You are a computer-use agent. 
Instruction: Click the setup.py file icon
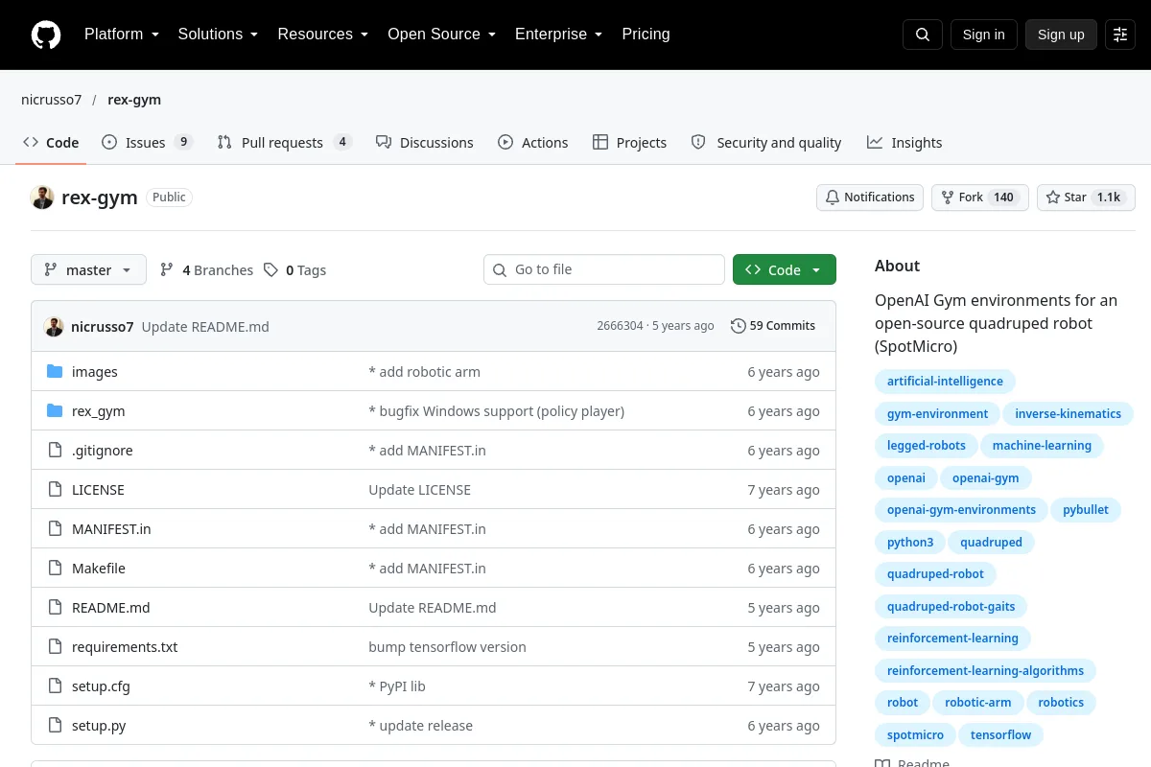click(x=55, y=726)
